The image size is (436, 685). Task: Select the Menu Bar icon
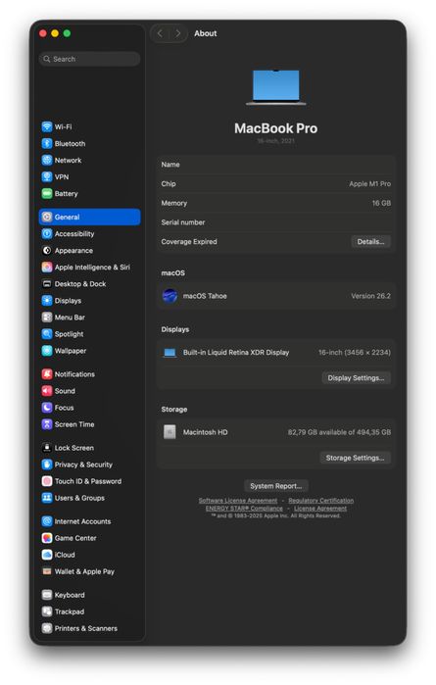(47, 318)
